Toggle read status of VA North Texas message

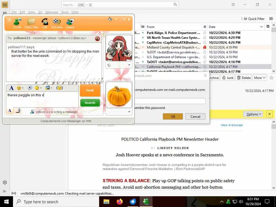pos(143,37)
